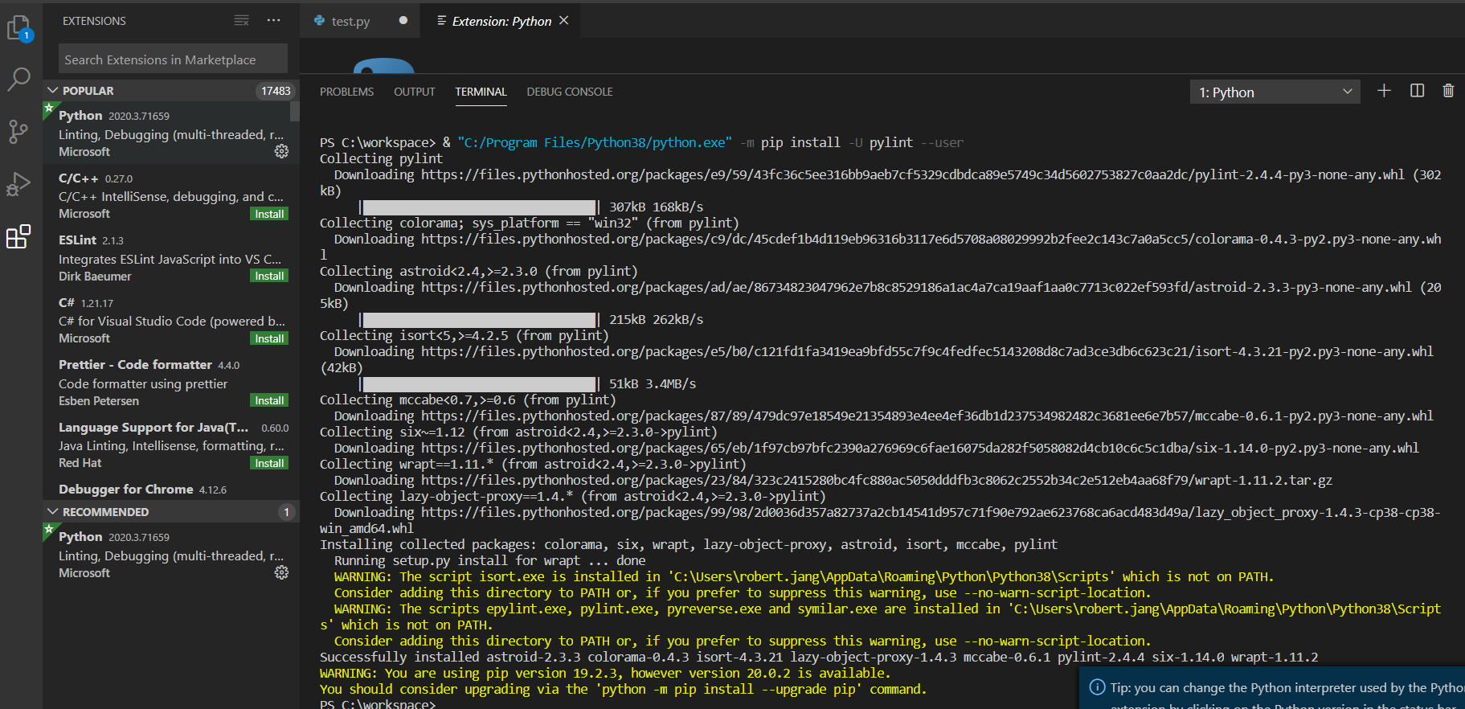This screenshot has height=709, width=1465.
Task: Create a new terminal with plus icon
Action: (1384, 91)
